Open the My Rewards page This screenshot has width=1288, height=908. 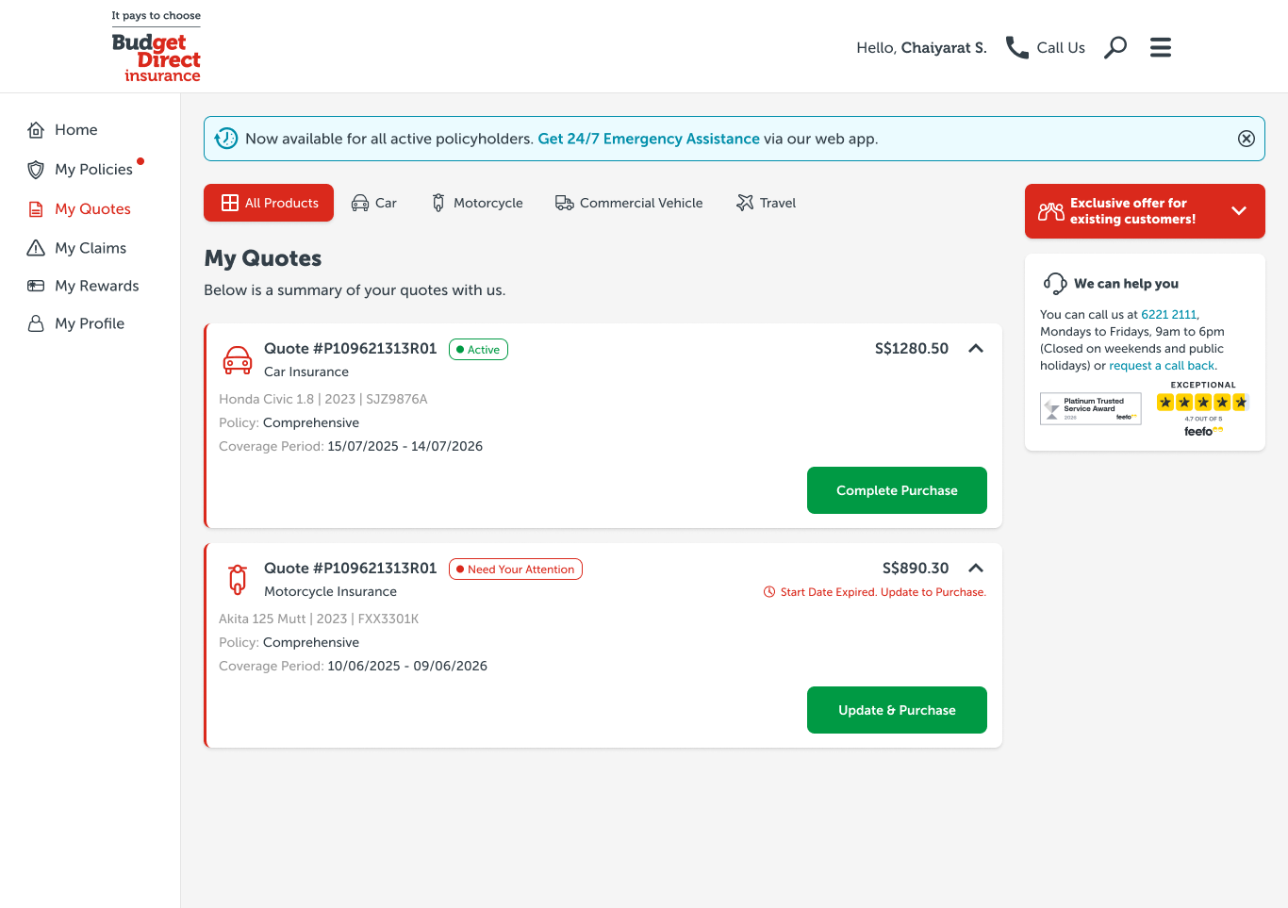[x=84, y=286]
